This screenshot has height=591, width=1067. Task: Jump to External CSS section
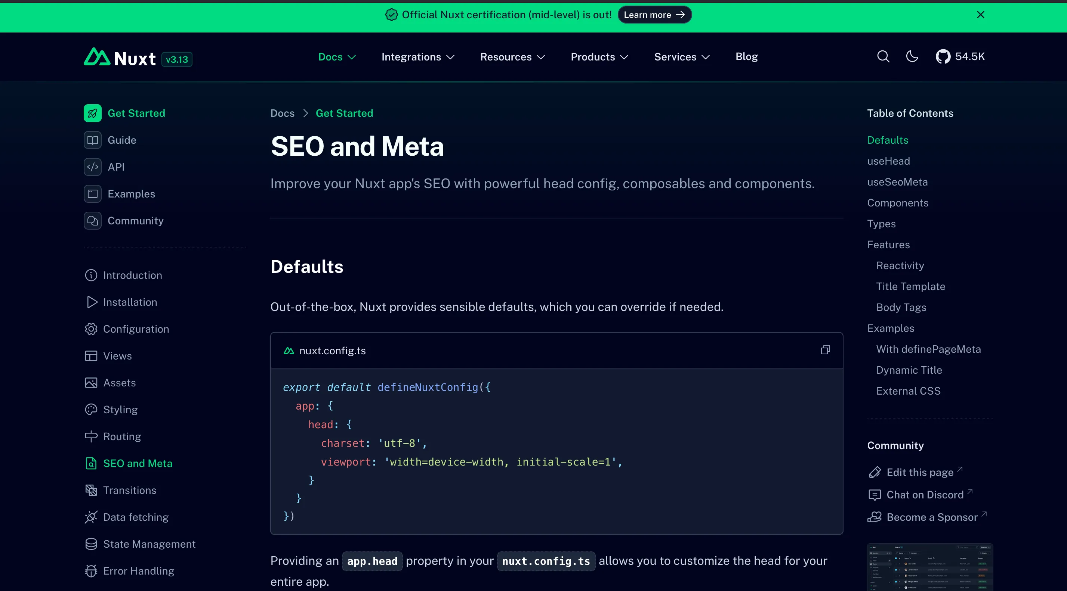909,391
